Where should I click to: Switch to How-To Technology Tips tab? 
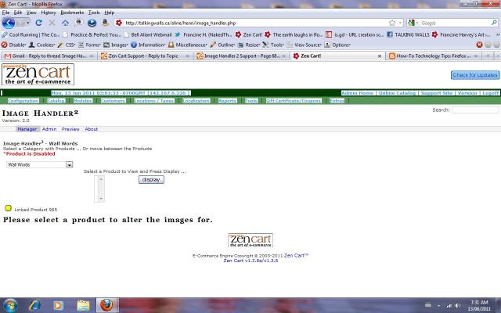(434, 56)
